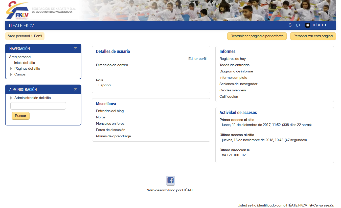Viewport: 341px width, 208px height.
Task: Click the IP address 84.121.100.102
Action: click(234, 155)
